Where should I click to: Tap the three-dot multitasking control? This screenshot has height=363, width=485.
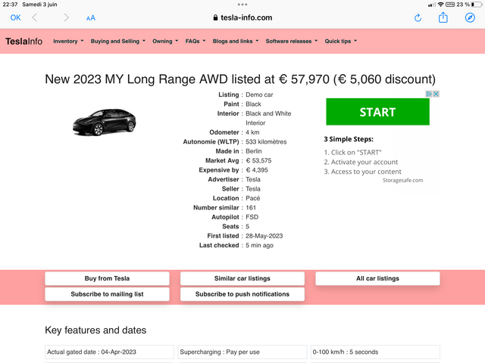pos(242,5)
